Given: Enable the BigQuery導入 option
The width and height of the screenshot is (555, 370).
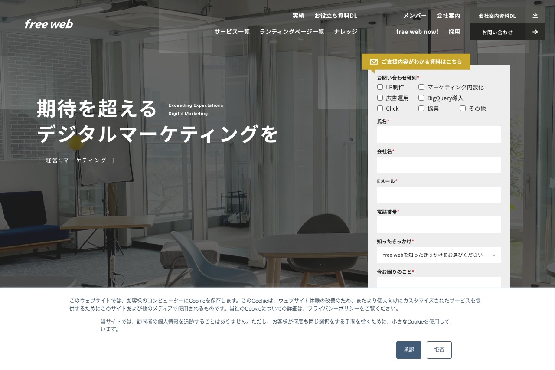Looking at the screenshot, I should point(421,98).
